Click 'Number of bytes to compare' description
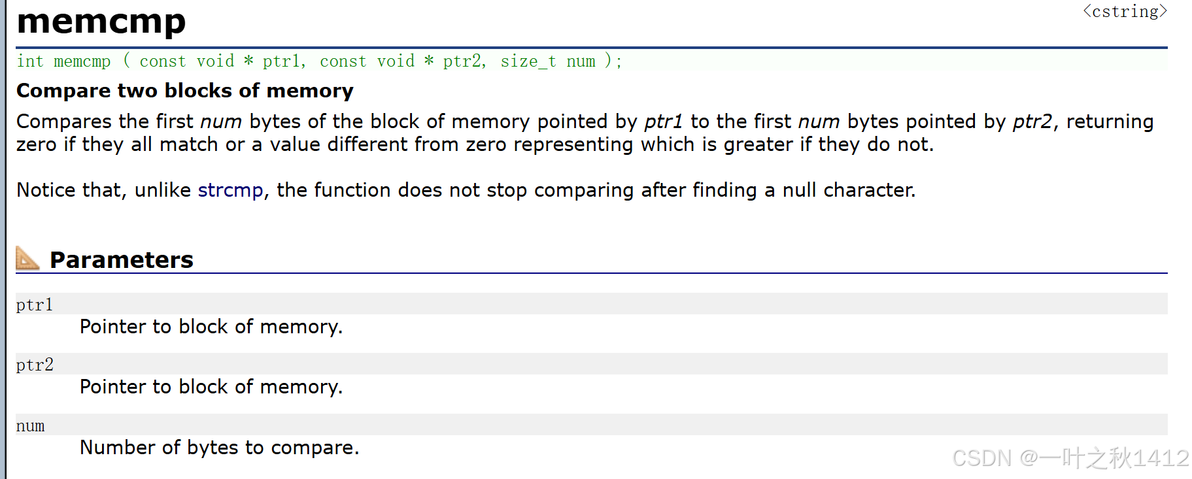1192x479 pixels. [x=220, y=448]
